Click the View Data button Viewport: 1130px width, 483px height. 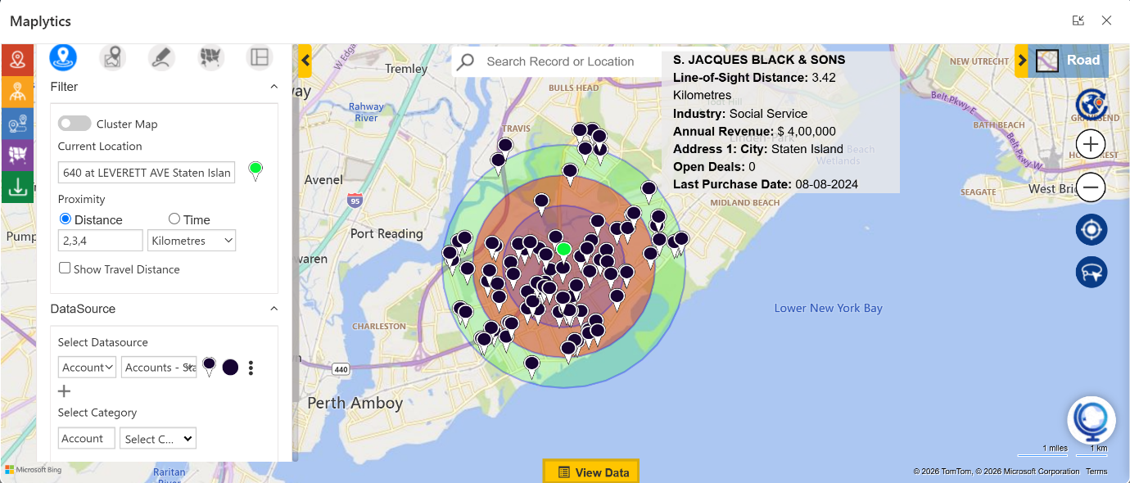[591, 472]
